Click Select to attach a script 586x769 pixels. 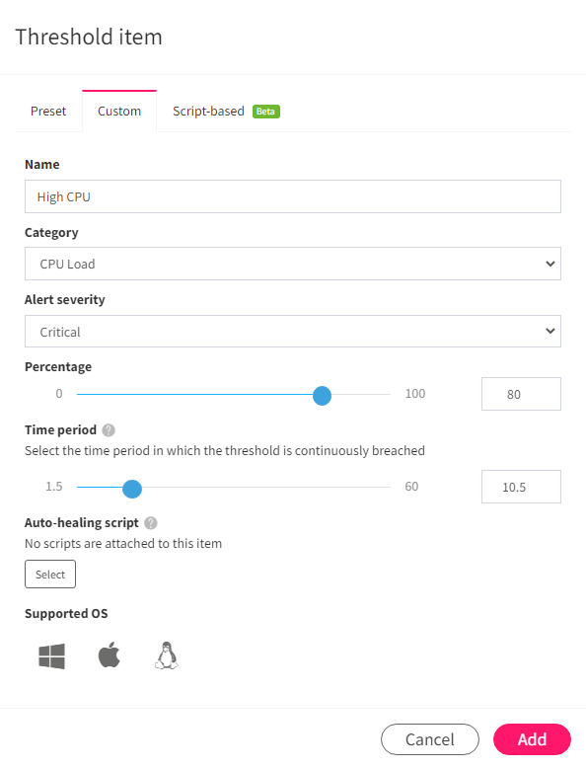point(50,575)
